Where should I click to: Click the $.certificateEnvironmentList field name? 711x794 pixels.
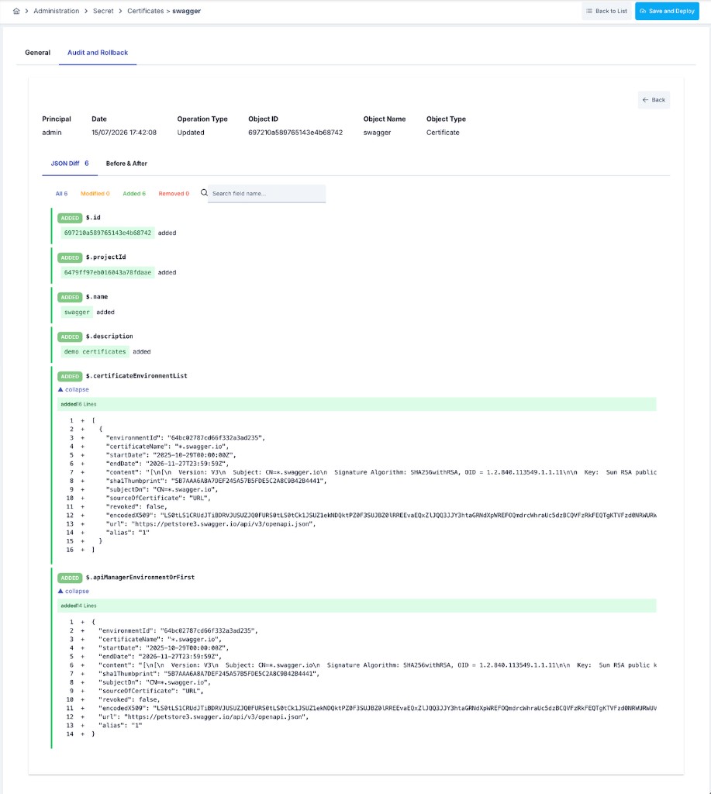coord(136,376)
